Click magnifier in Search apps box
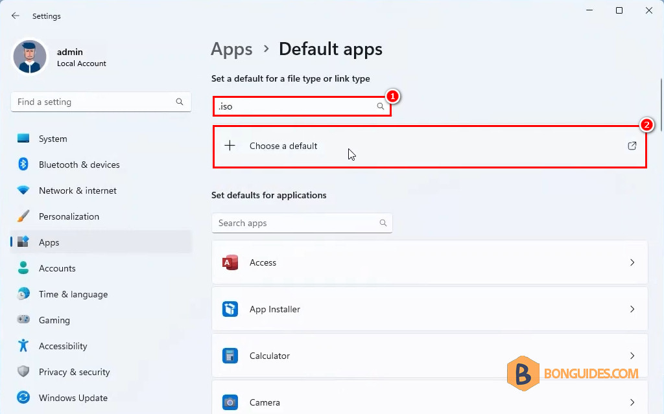Viewport: 664px width, 414px height. pyautogui.click(x=383, y=223)
